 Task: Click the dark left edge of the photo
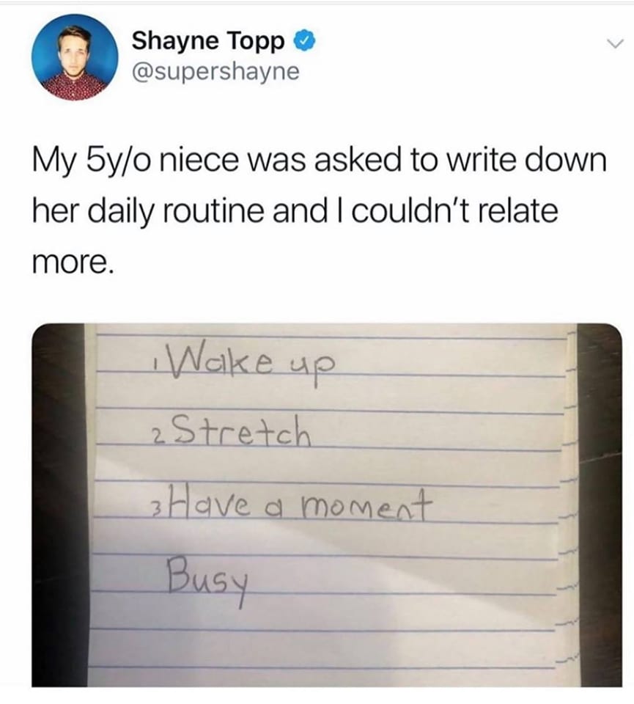59,505
